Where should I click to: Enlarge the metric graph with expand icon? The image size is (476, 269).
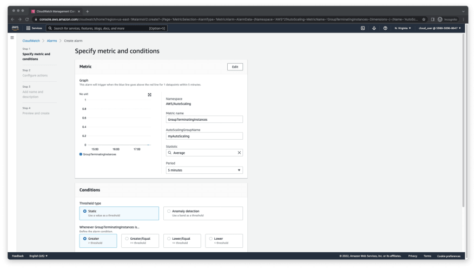pos(150,95)
